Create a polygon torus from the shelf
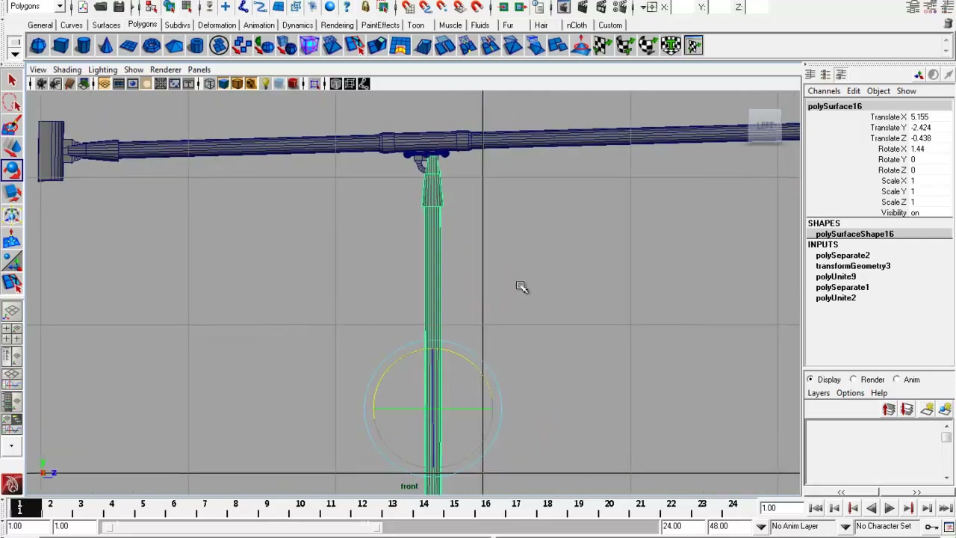 click(x=151, y=46)
